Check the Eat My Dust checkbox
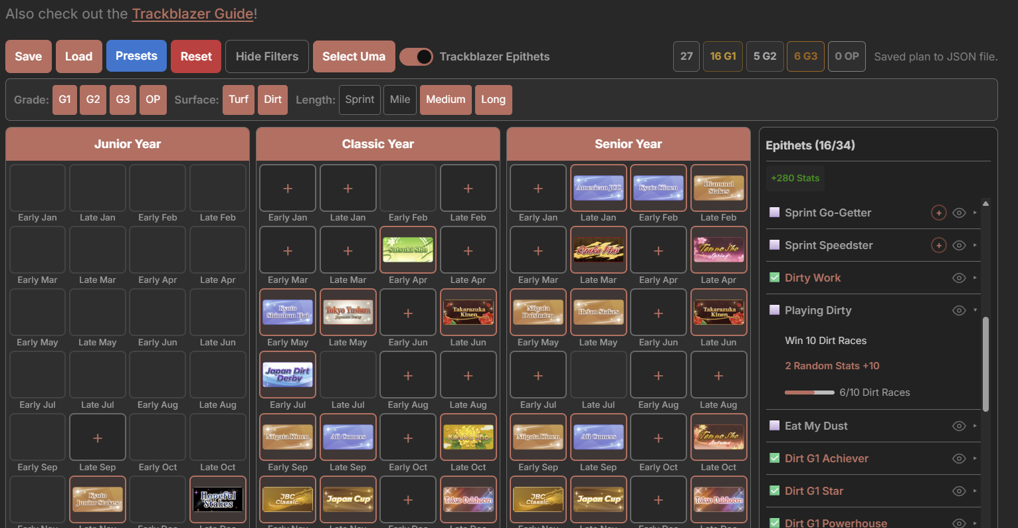Viewport: 1018px width, 528px height. click(x=774, y=426)
